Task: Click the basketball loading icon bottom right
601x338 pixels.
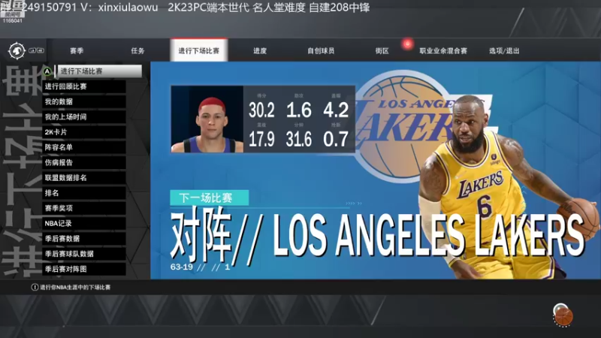Action: click(x=563, y=315)
